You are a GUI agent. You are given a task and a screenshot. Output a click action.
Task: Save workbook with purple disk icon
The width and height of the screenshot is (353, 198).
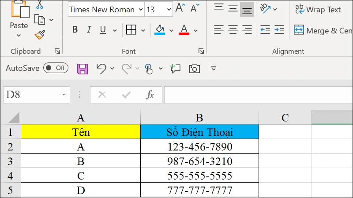[x=83, y=69]
